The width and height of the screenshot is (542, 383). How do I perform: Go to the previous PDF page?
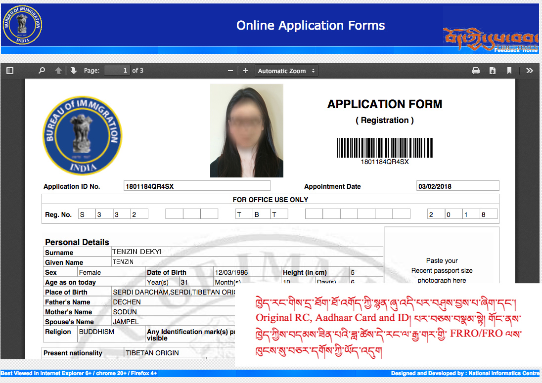pos(58,71)
